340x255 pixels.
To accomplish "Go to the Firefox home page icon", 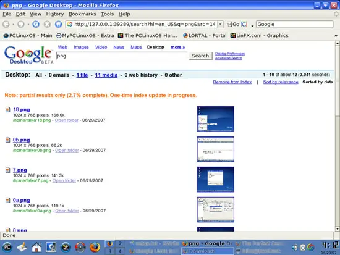I will (58, 24).
